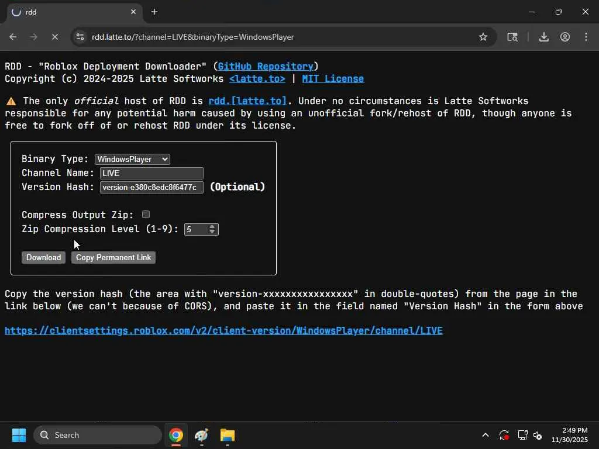Image resolution: width=599 pixels, height=449 pixels.
Task: Open Chrome three-dot menu
Action: click(586, 37)
